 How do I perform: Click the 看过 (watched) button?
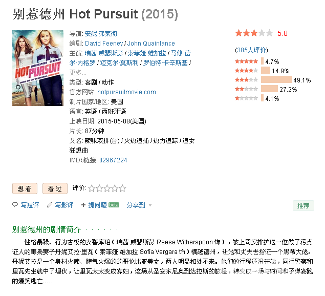click(55, 189)
